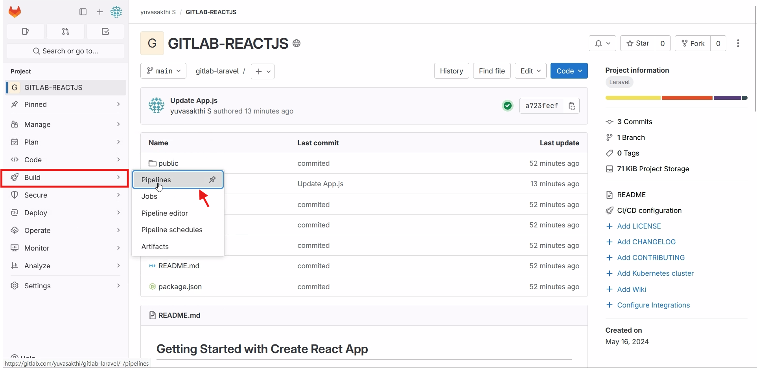Click the Search or go to field
The image size is (757, 368).
click(x=66, y=51)
